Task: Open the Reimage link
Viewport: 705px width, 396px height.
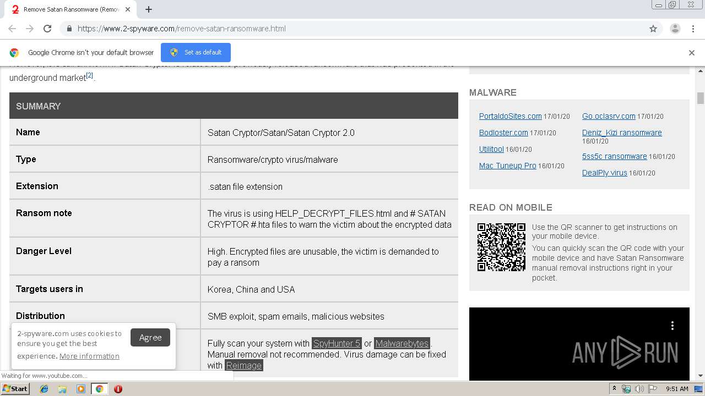Action: coord(244,365)
